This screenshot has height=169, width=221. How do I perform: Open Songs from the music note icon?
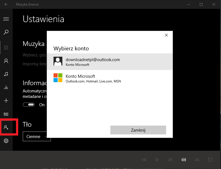pos(6,74)
